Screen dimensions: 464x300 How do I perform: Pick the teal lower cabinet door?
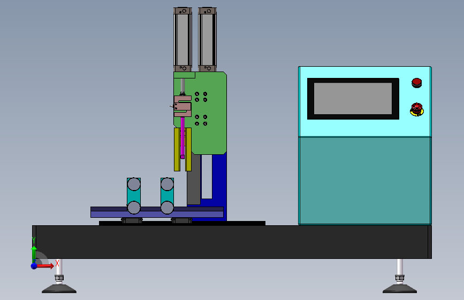coord(365,181)
